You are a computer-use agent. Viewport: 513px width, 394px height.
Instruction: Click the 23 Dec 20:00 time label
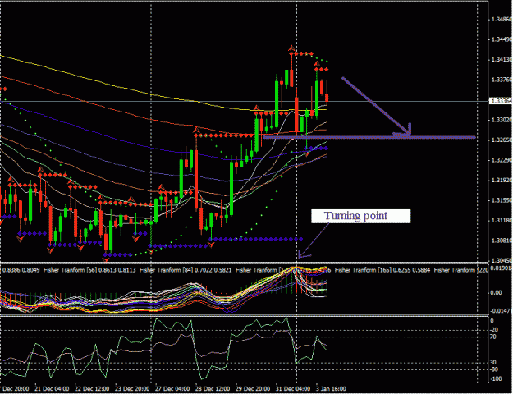click(132, 389)
